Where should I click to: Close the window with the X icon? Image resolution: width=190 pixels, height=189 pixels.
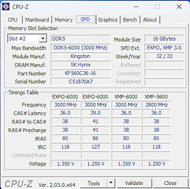(179, 7)
